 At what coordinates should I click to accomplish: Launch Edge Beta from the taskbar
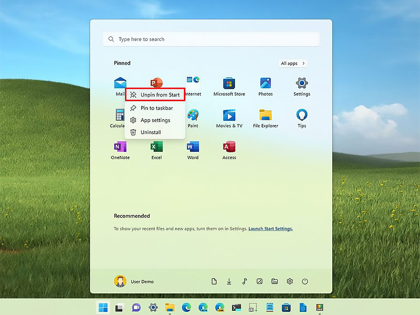pyautogui.click(x=203, y=307)
